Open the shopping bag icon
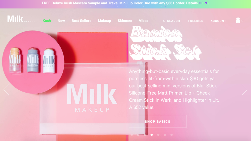The height and width of the screenshot is (141, 251). 238,20
